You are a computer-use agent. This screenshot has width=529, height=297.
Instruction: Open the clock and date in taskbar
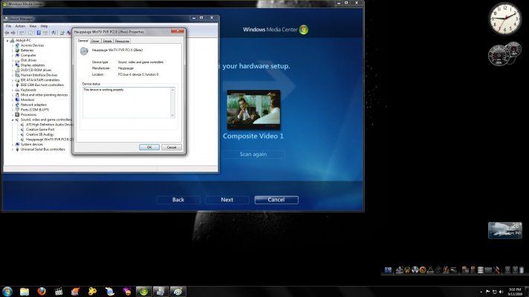(x=515, y=292)
